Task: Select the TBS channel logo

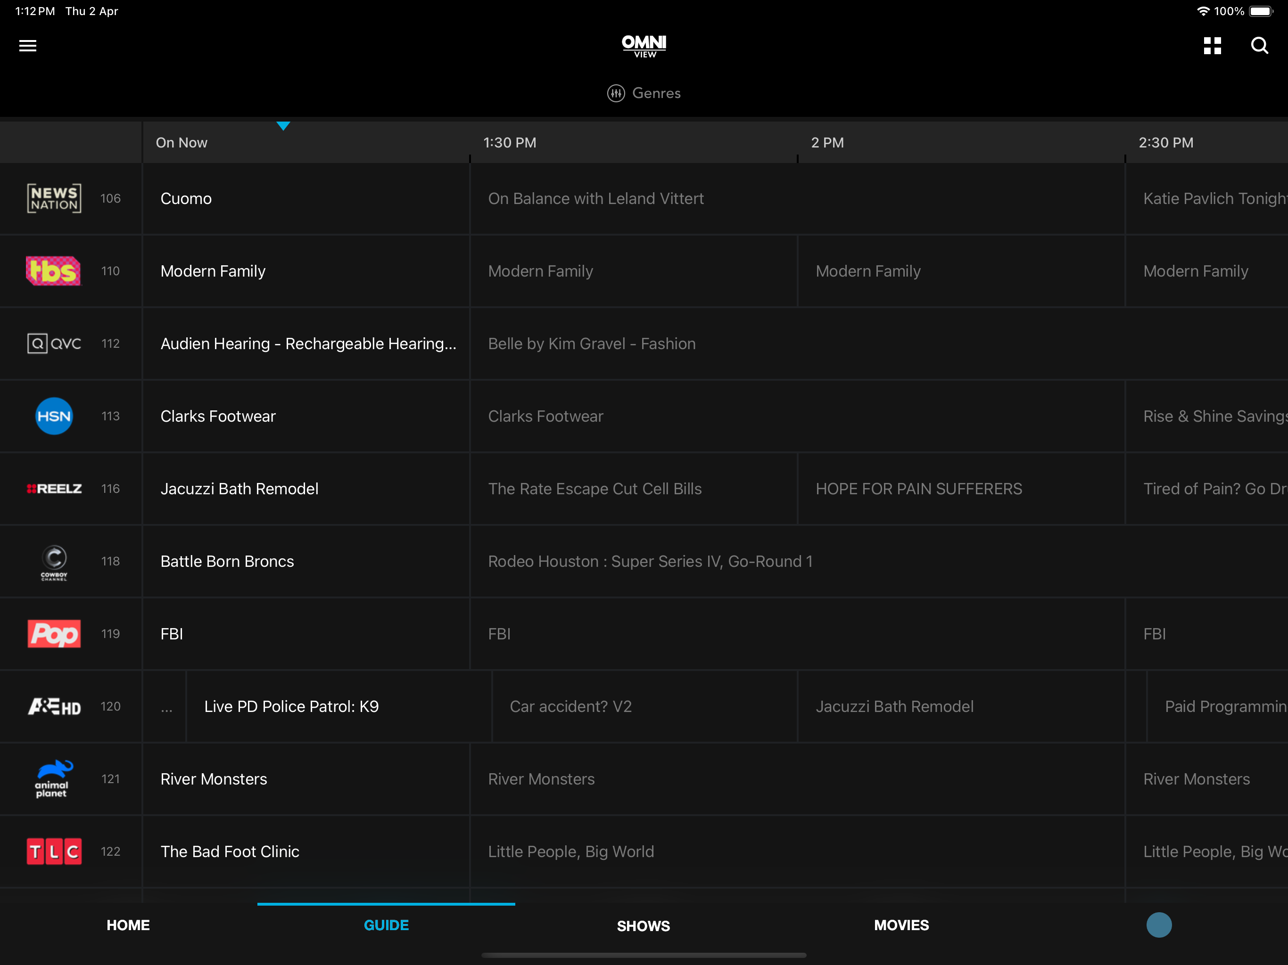Action: [54, 271]
